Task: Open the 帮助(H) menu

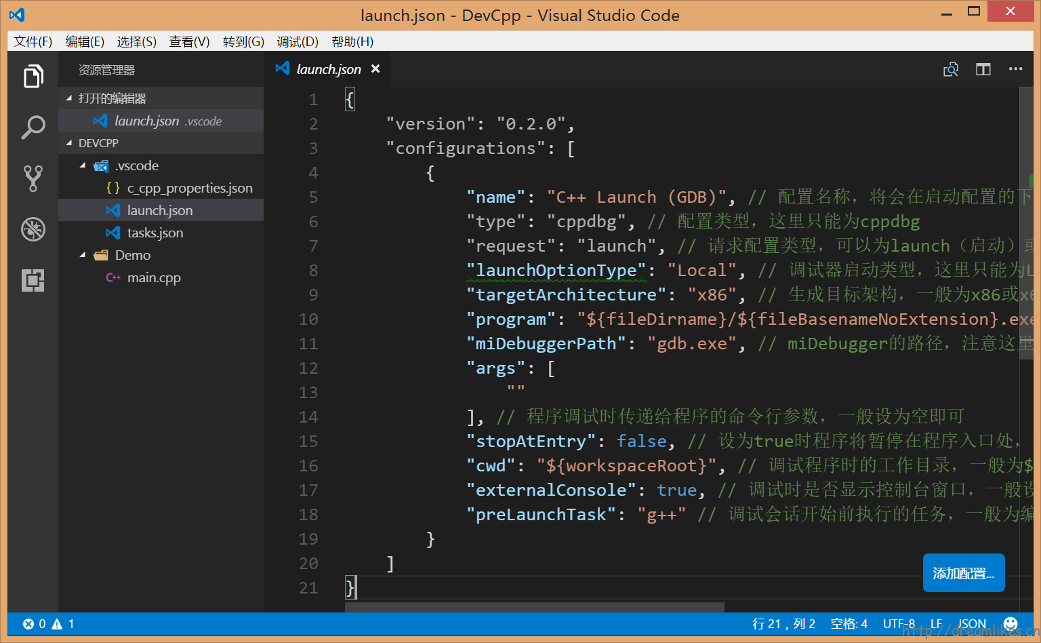Action: (x=352, y=41)
